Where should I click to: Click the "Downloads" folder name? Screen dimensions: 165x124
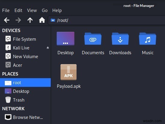(120, 53)
